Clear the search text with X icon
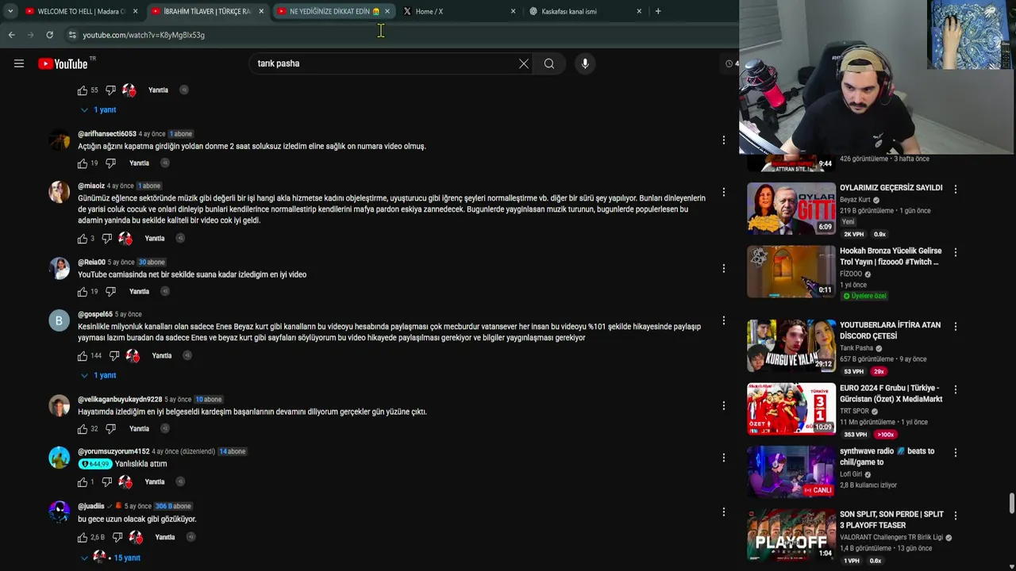 (524, 63)
